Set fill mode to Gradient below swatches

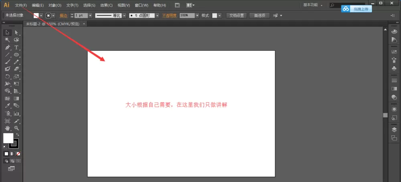click(12, 154)
